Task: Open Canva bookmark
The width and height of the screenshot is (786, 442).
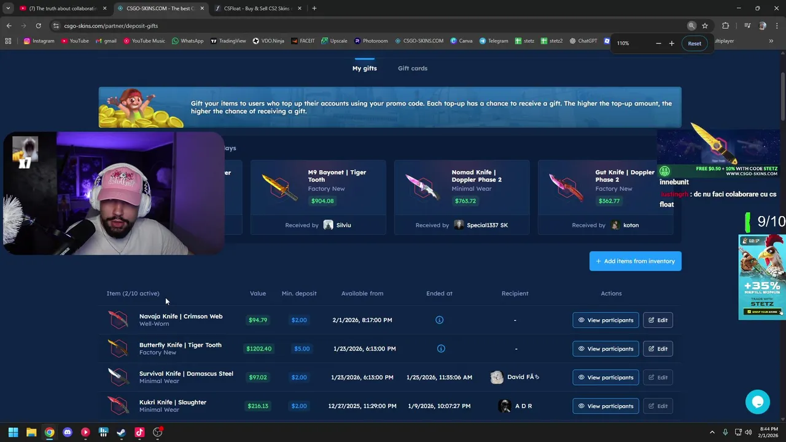Action: coord(461,41)
